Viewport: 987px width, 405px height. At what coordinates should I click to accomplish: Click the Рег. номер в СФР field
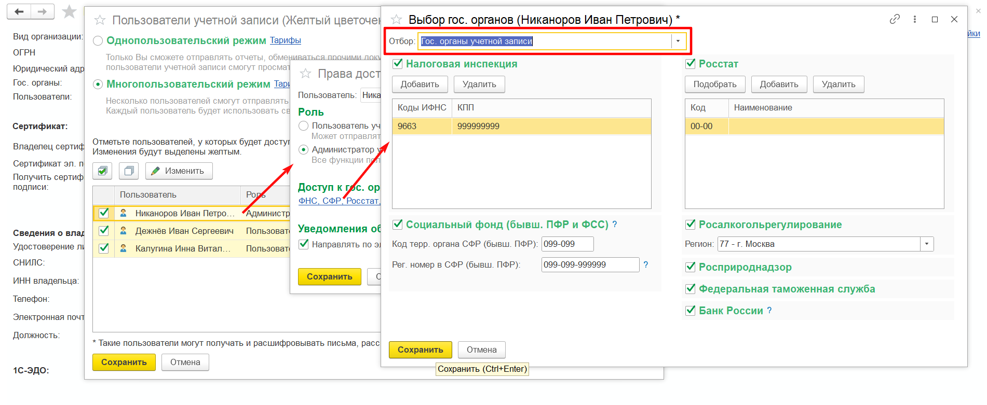590,264
